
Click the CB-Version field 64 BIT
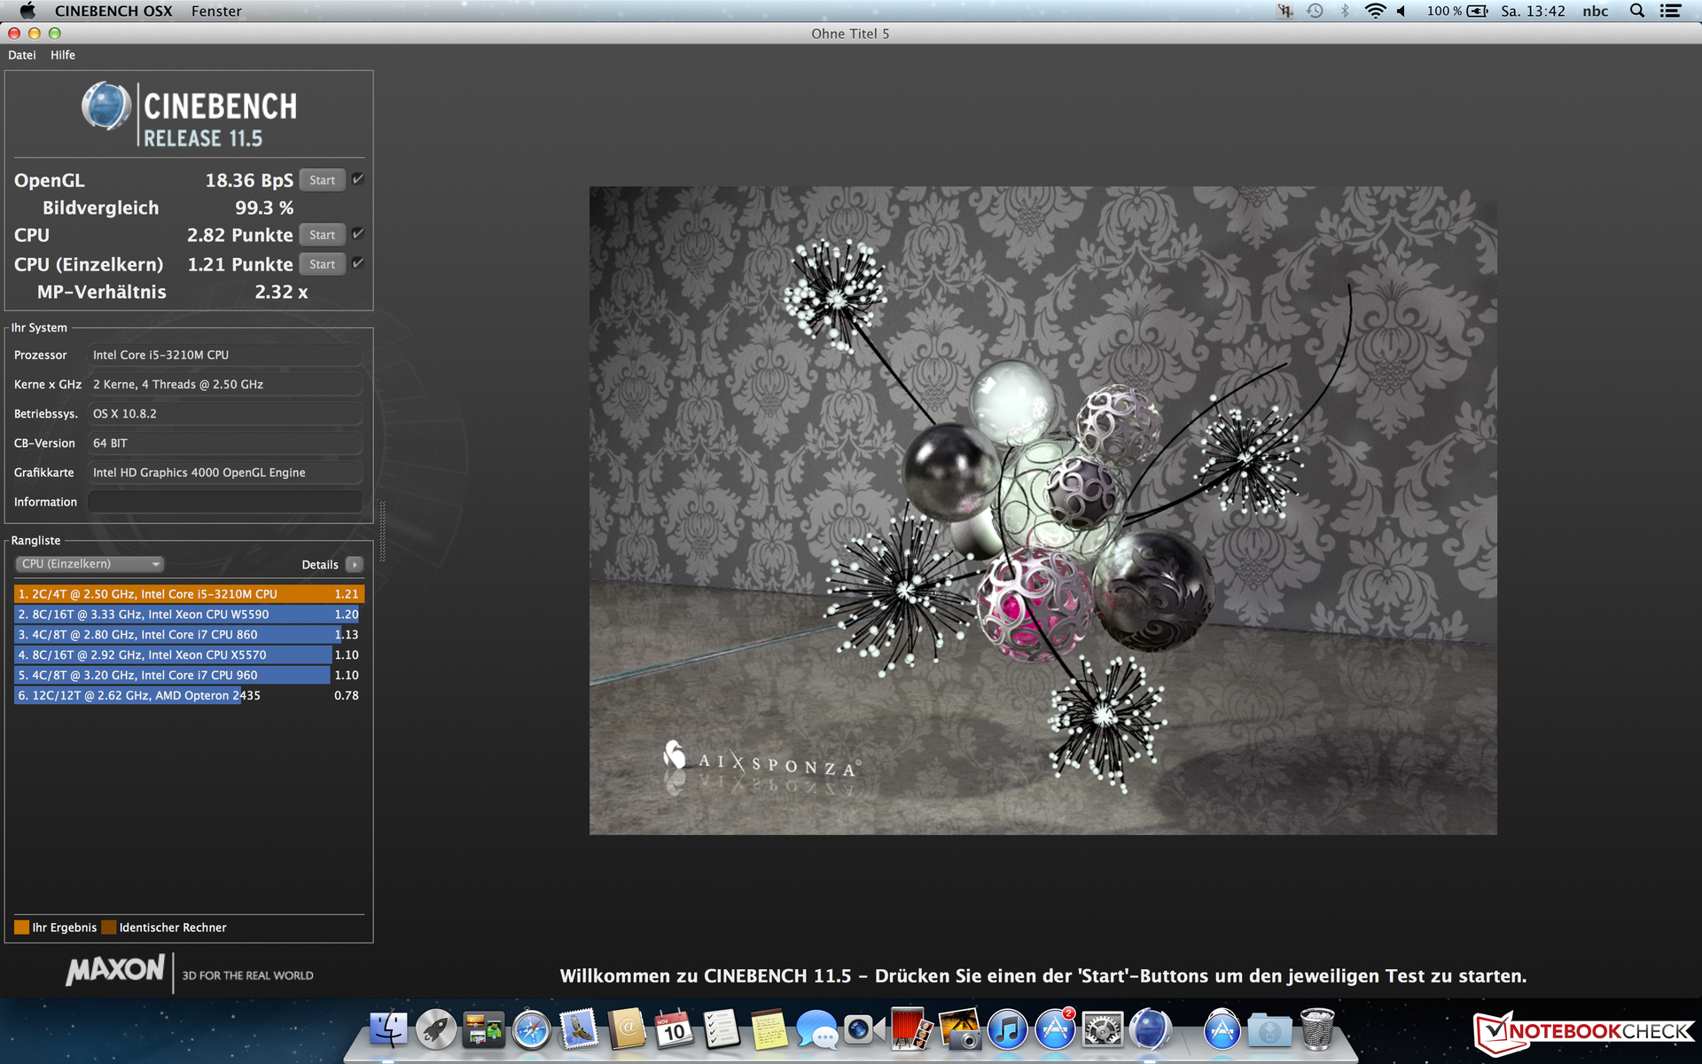pyautogui.click(x=225, y=443)
